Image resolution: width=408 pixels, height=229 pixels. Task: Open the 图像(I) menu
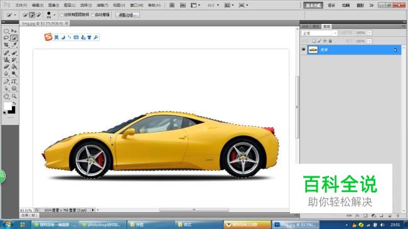(x=53, y=5)
